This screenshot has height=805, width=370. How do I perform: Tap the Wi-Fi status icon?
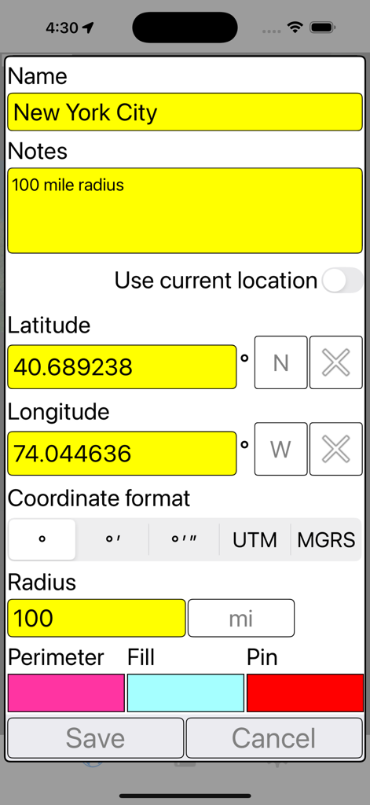coord(295,28)
